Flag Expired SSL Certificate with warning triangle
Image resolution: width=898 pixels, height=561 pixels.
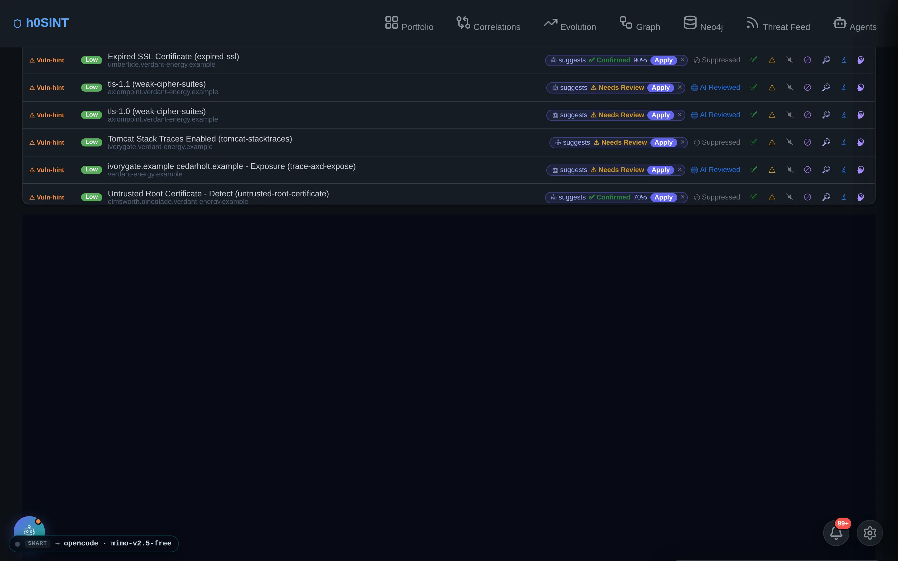pyautogui.click(x=772, y=60)
